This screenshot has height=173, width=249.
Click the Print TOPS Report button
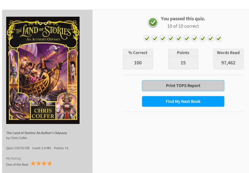pos(183,86)
